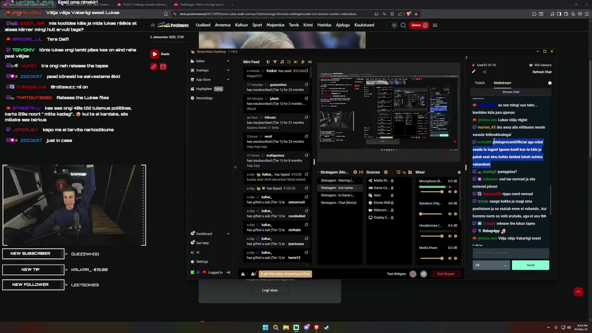The image size is (592, 333).
Task: Click Refresh Chat
Action: coord(542,72)
